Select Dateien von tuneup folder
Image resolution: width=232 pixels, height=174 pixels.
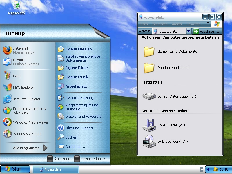point(166,68)
